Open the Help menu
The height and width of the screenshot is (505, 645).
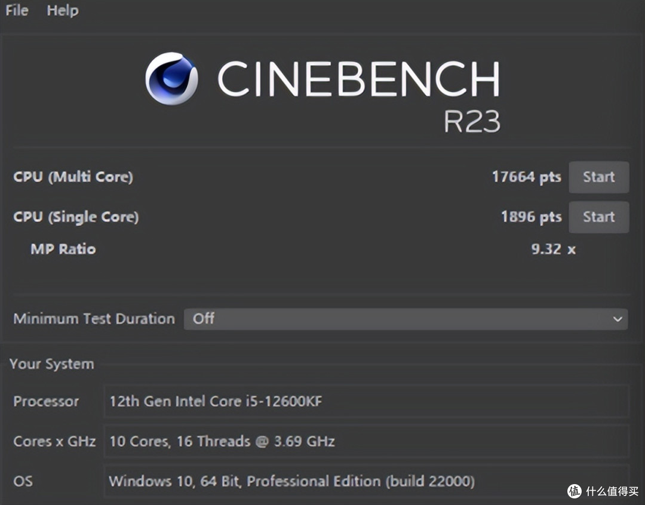(x=63, y=10)
